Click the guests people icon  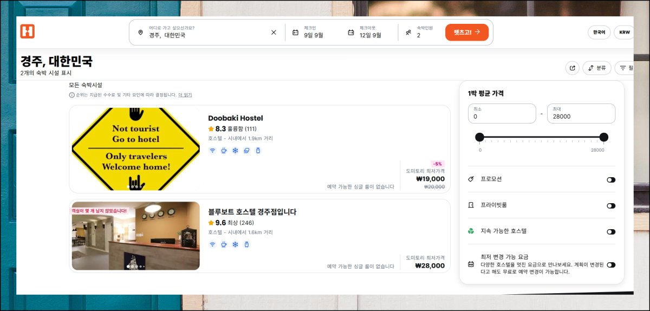[408, 33]
